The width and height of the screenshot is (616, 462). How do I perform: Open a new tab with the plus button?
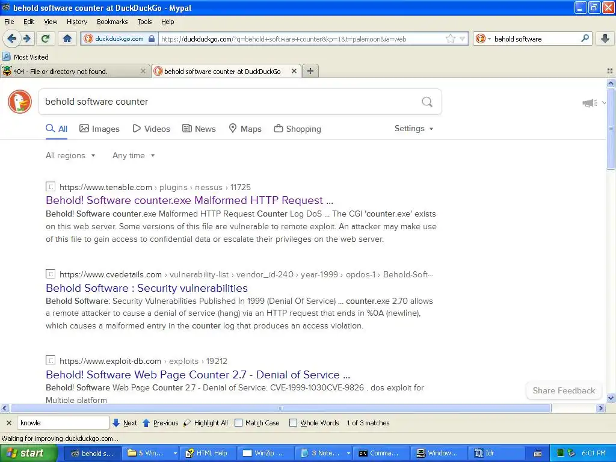coord(310,71)
